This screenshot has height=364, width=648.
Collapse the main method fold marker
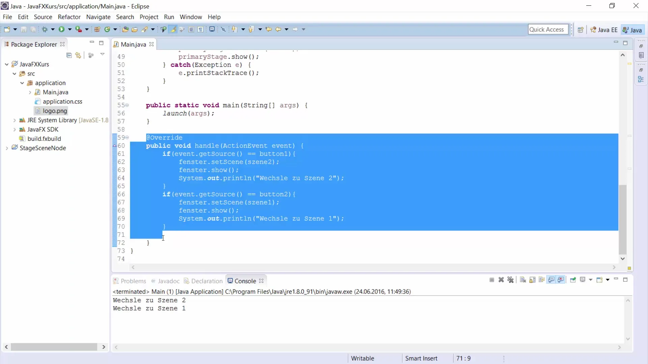coord(127,105)
